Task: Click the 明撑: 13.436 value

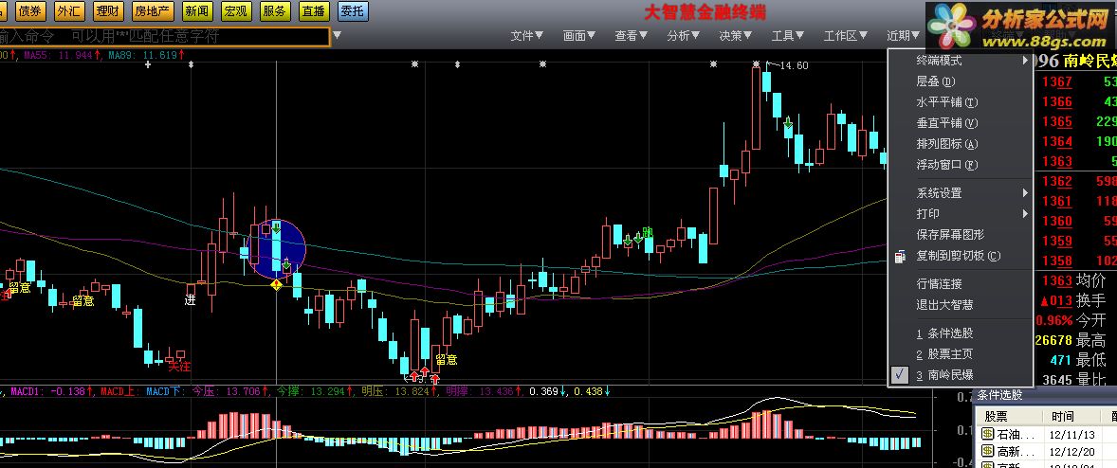Action: click(x=482, y=391)
